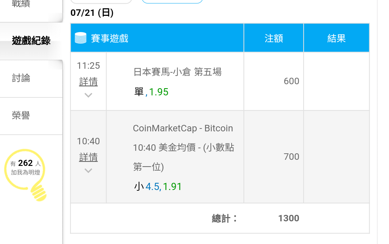Viewport: 389px width, 244px height.
Task: Open 榮譽 sidebar tab
Action: 21,116
